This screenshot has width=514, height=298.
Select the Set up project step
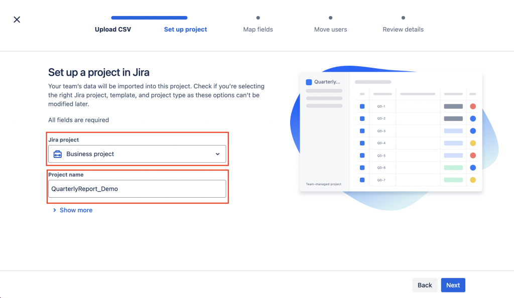point(185,30)
